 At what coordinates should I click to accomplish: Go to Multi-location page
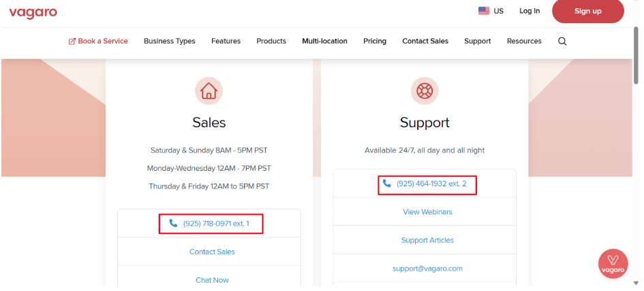tap(324, 41)
